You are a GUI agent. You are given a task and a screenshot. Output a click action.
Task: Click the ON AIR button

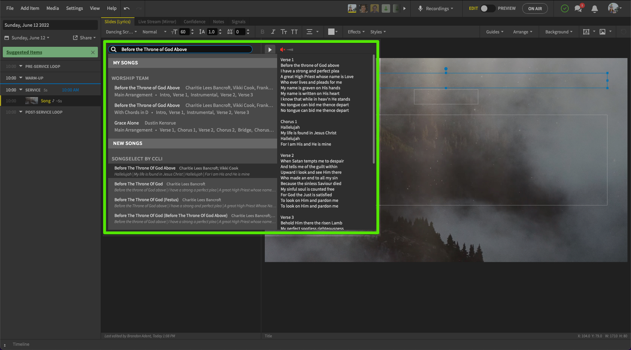pos(535,8)
